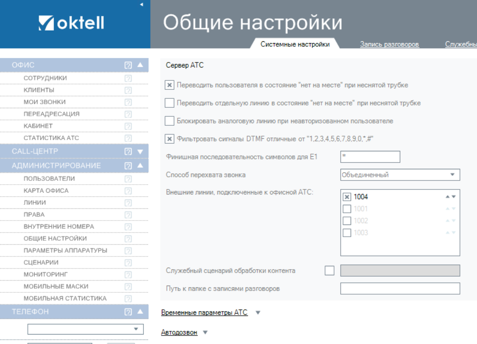Expand 'Временные параметры АТС' section

point(205,313)
